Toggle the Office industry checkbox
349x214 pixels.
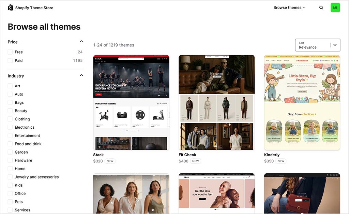coord(10,193)
